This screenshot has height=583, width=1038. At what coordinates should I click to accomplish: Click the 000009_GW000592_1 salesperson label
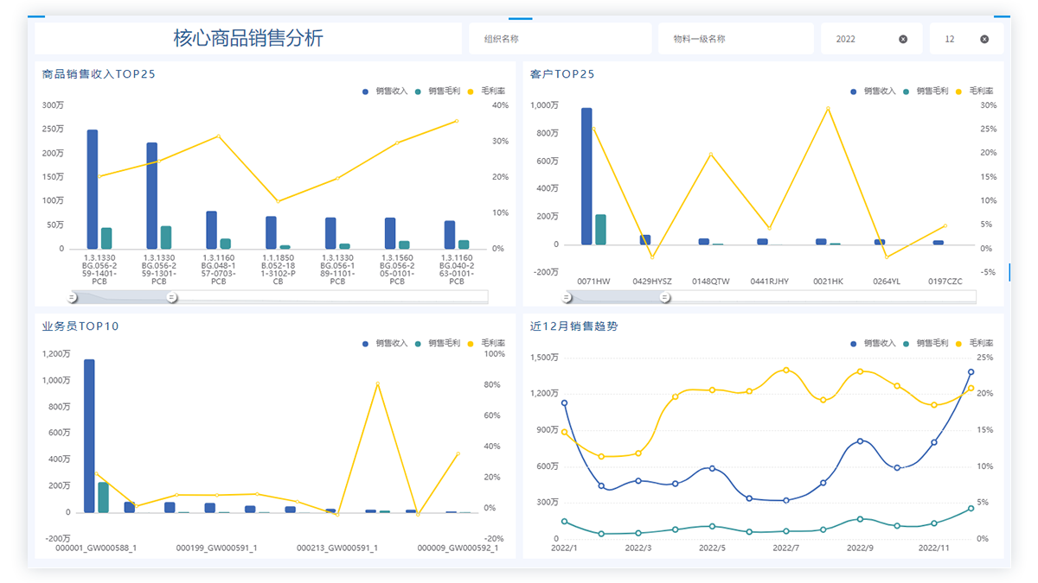458,548
